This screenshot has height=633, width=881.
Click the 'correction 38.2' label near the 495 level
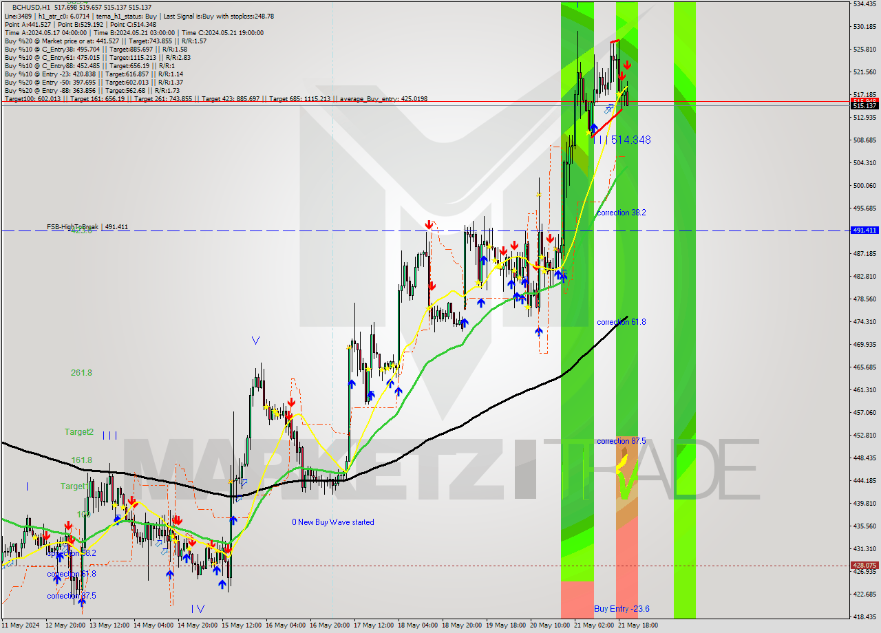(x=622, y=213)
